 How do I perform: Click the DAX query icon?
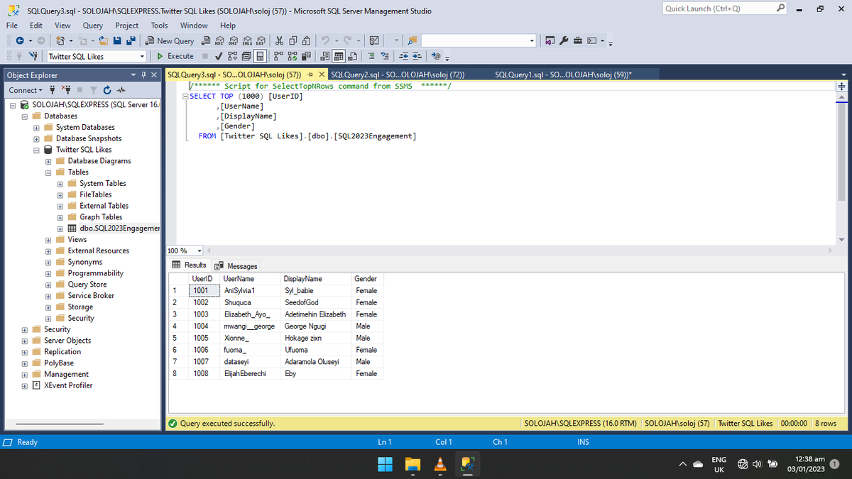point(261,41)
